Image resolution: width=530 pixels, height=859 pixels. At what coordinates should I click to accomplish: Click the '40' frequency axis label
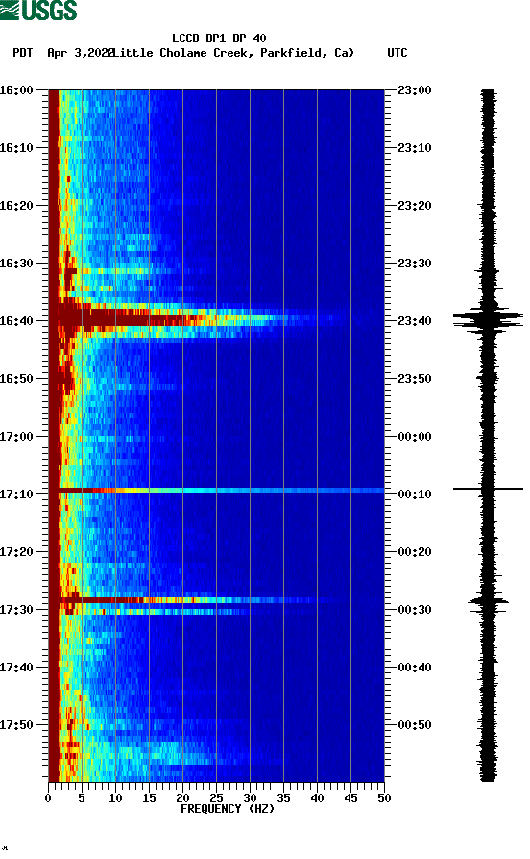point(317,798)
